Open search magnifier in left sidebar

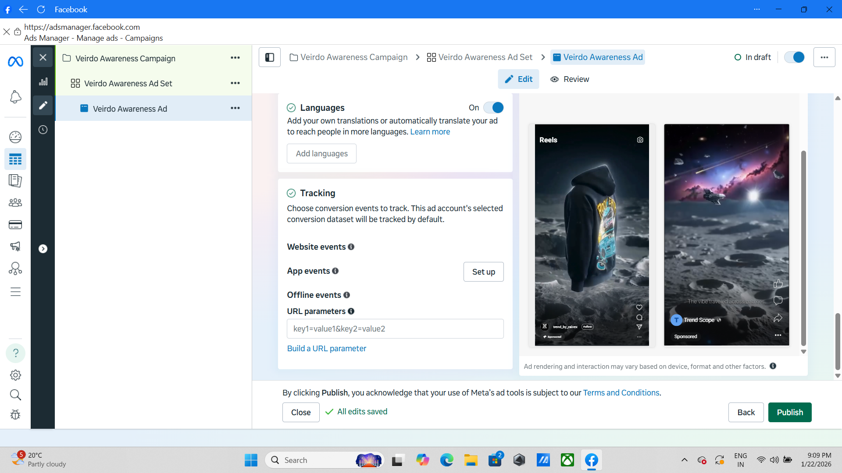point(15,395)
